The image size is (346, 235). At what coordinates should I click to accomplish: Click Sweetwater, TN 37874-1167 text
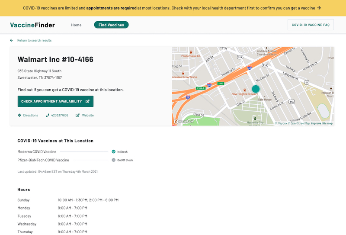[40, 77]
